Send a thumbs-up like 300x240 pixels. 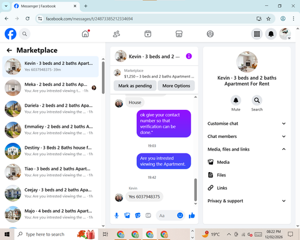(x=191, y=215)
